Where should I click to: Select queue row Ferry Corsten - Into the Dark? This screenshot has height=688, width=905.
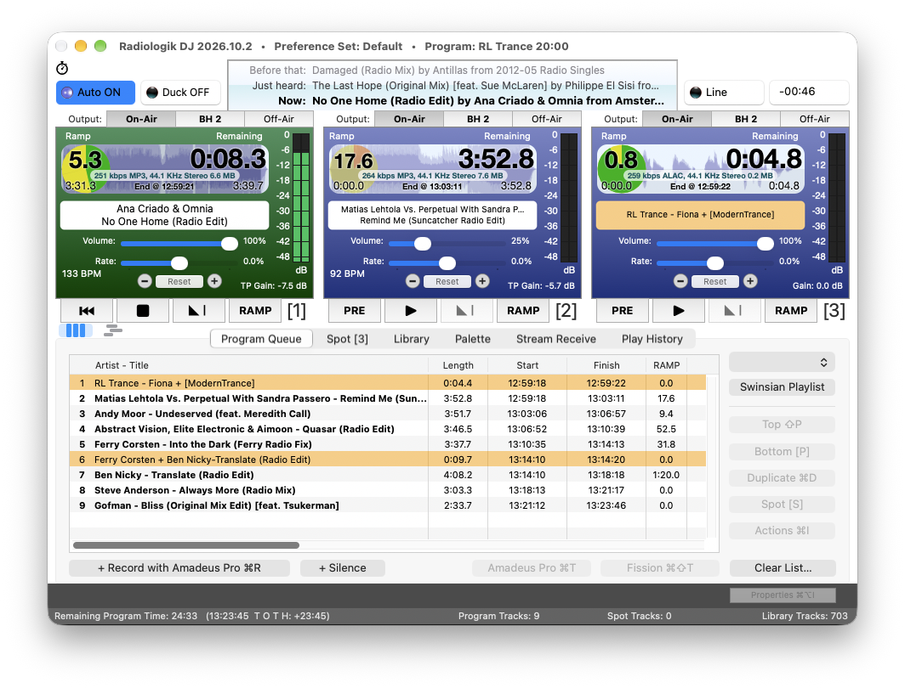coord(387,444)
